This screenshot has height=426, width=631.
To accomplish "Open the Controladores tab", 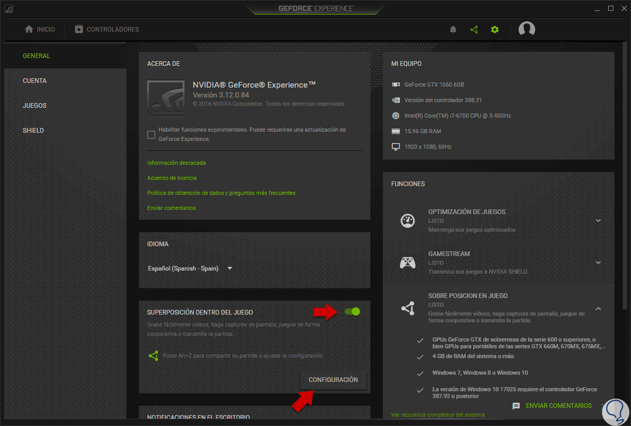I will 107,30.
